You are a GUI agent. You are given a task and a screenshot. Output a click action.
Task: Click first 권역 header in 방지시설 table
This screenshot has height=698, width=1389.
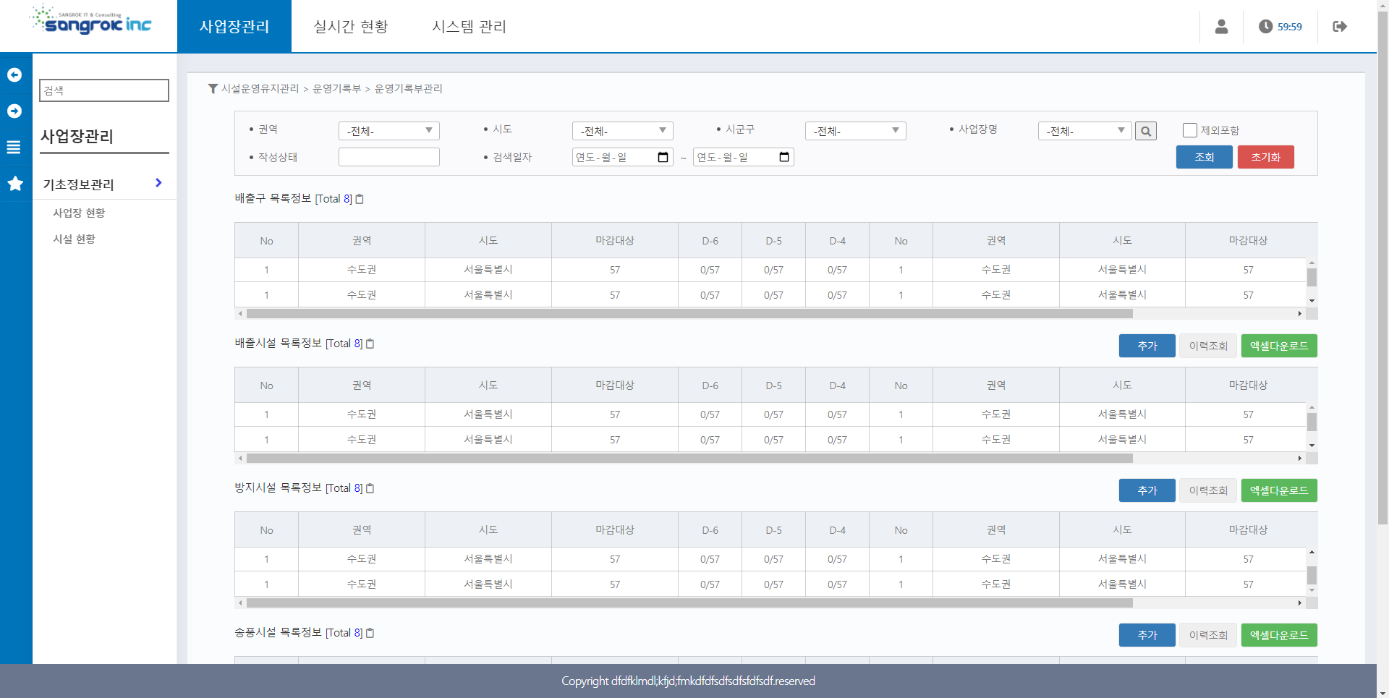(x=362, y=530)
